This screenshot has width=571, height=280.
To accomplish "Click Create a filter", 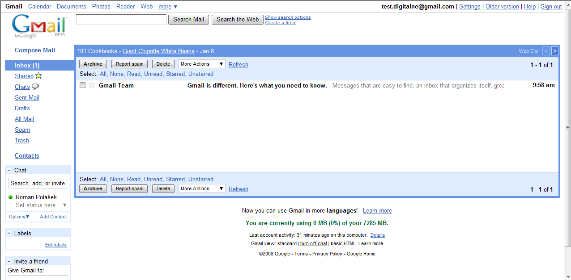I will [x=280, y=23].
